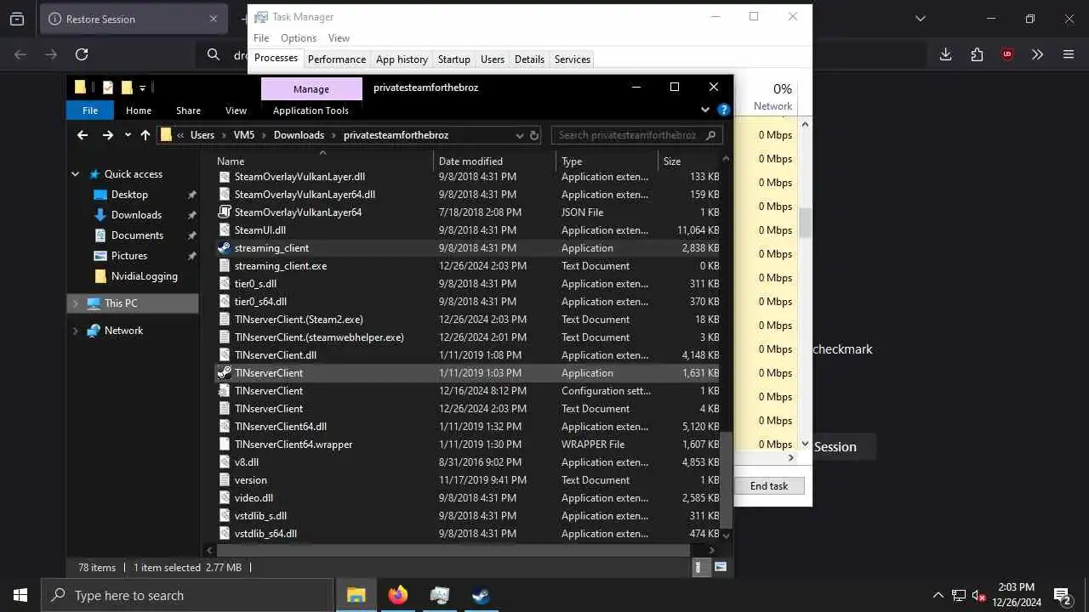Click the Manage contextual tab
The width and height of the screenshot is (1089, 612).
[x=311, y=88]
